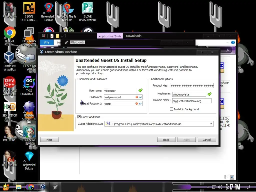Uncheck the Guest Additions checkbox
This screenshot has width=256, height=192.
click(x=79, y=117)
